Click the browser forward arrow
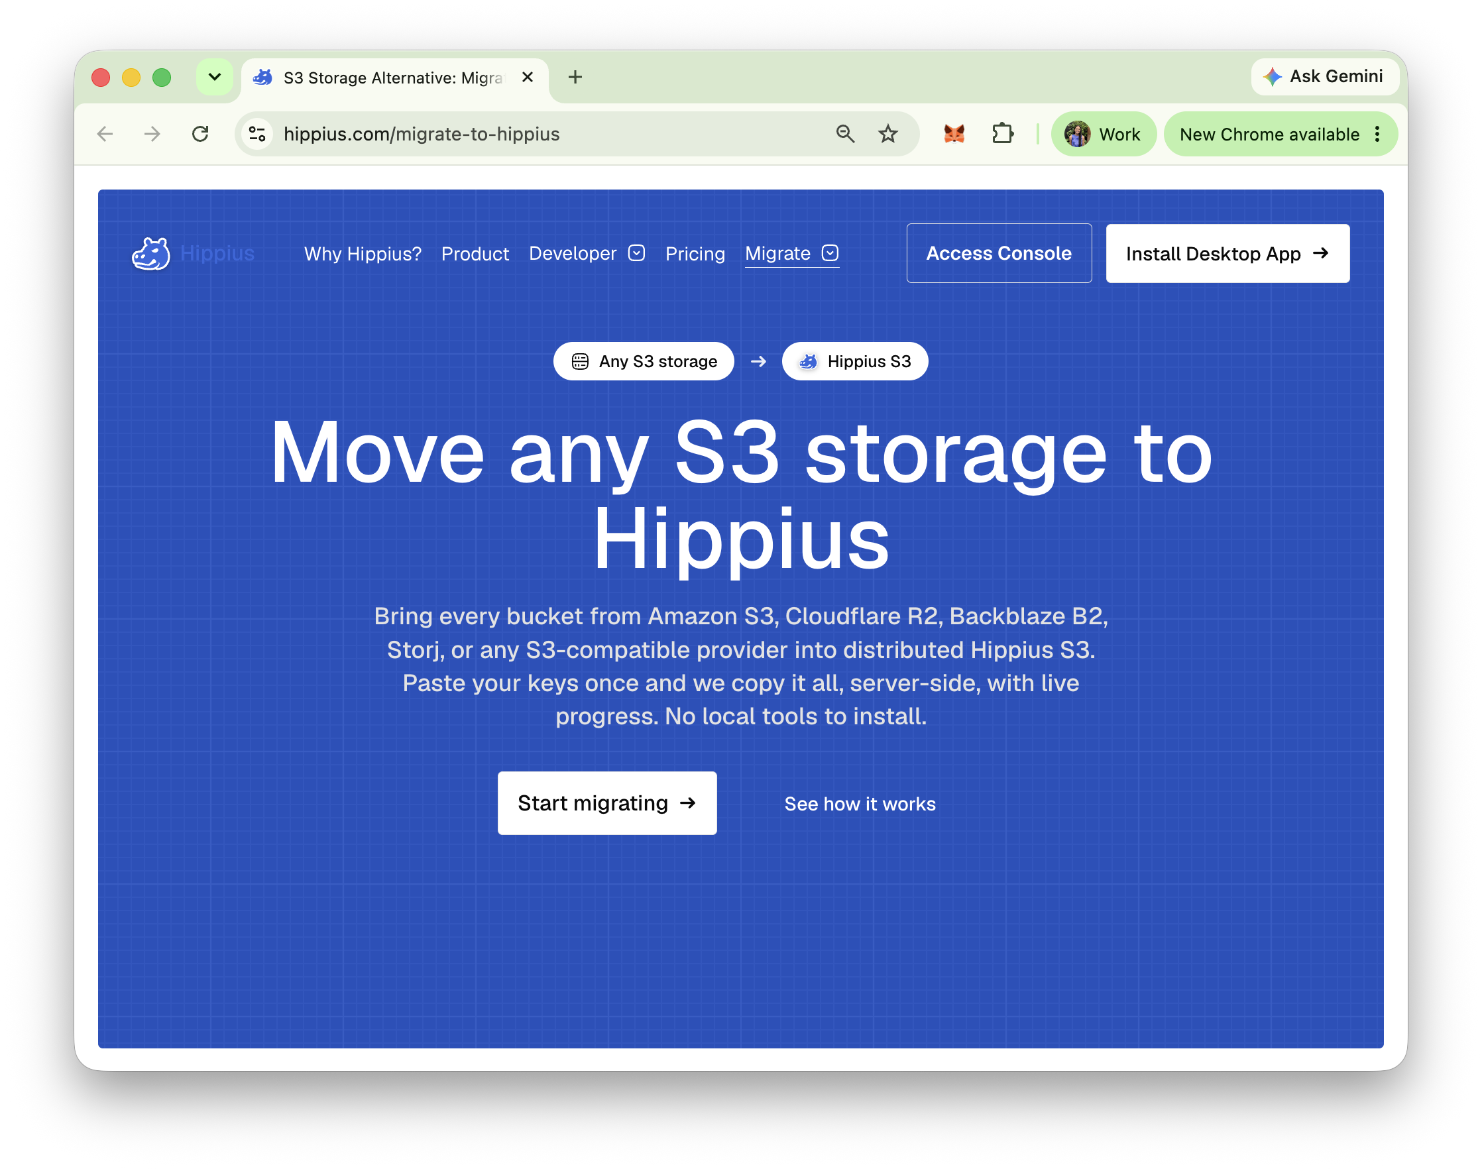The height and width of the screenshot is (1169, 1482). [152, 134]
